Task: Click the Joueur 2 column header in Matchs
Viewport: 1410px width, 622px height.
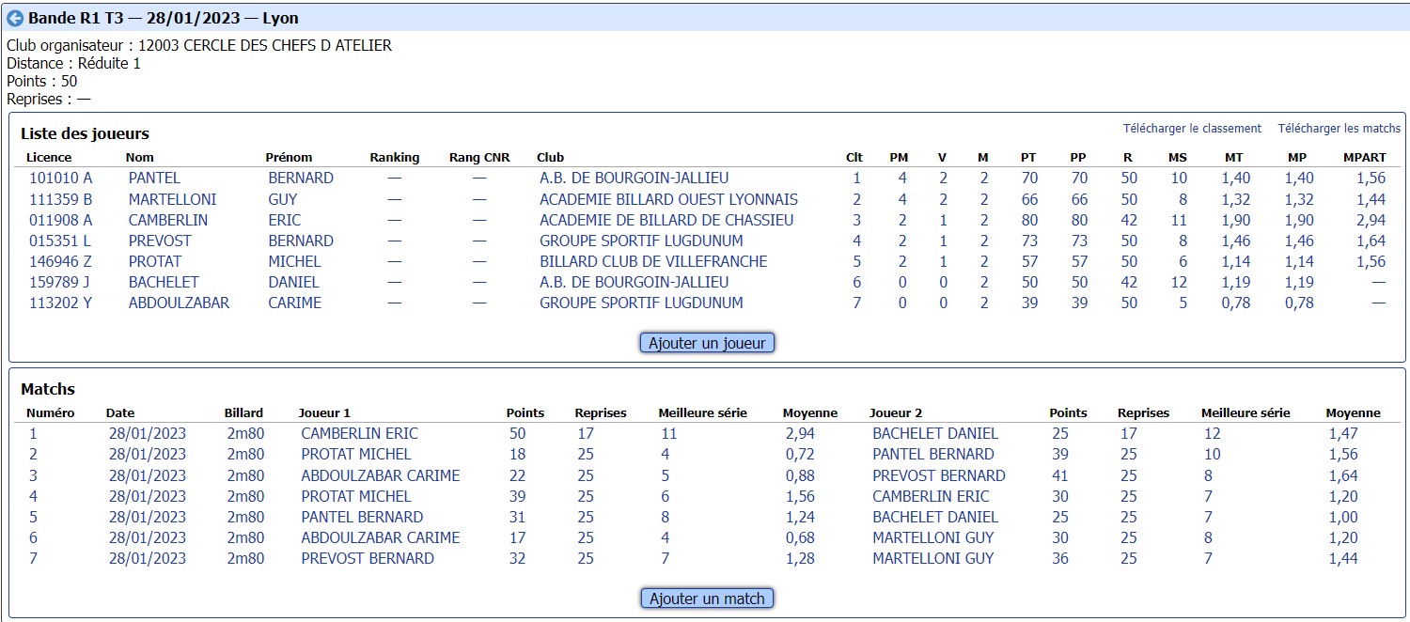Action: [896, 413]
